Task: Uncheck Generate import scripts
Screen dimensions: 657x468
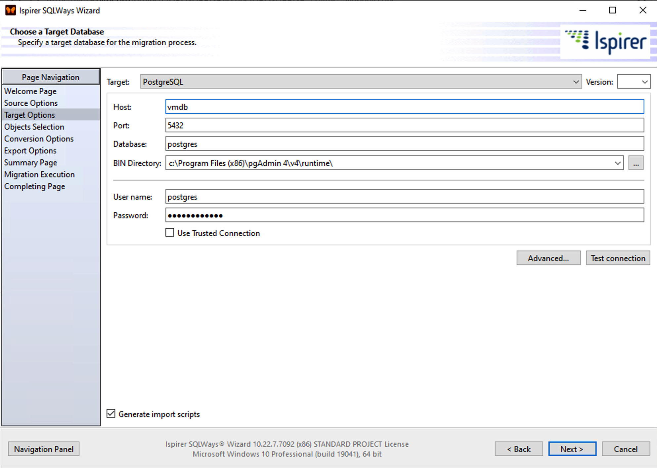Action: coord(111,414)
